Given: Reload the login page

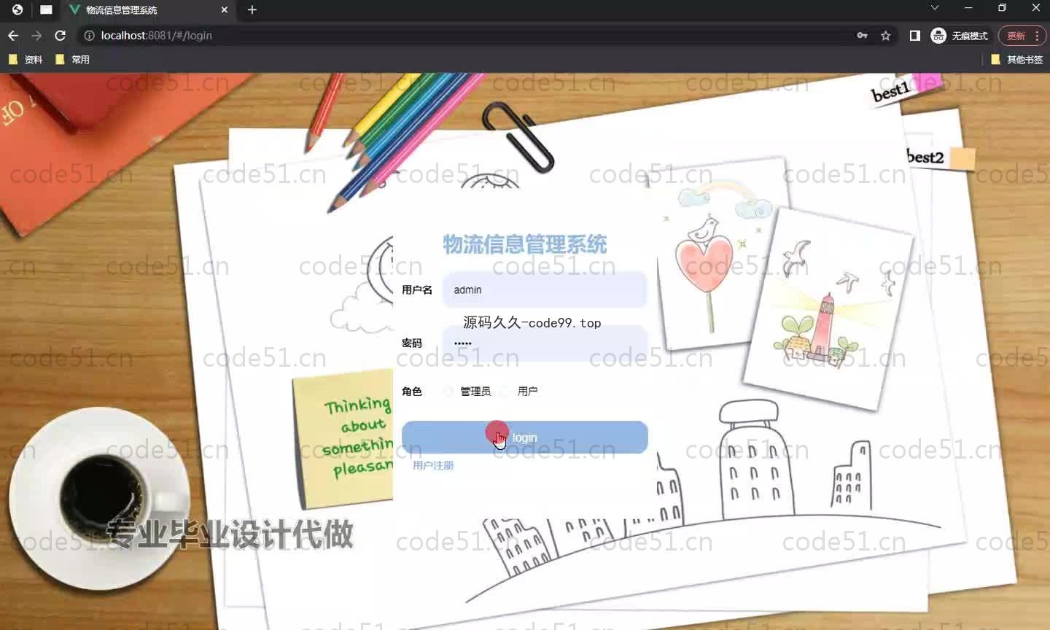Looking at the screenshot, I should (61, 35).
